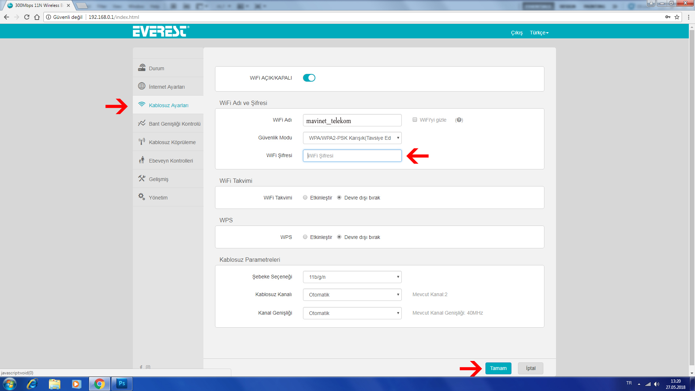Expand the Şebeke Seçeneği dropdown
The image size is (695, 391).
(x=352, y=277)
